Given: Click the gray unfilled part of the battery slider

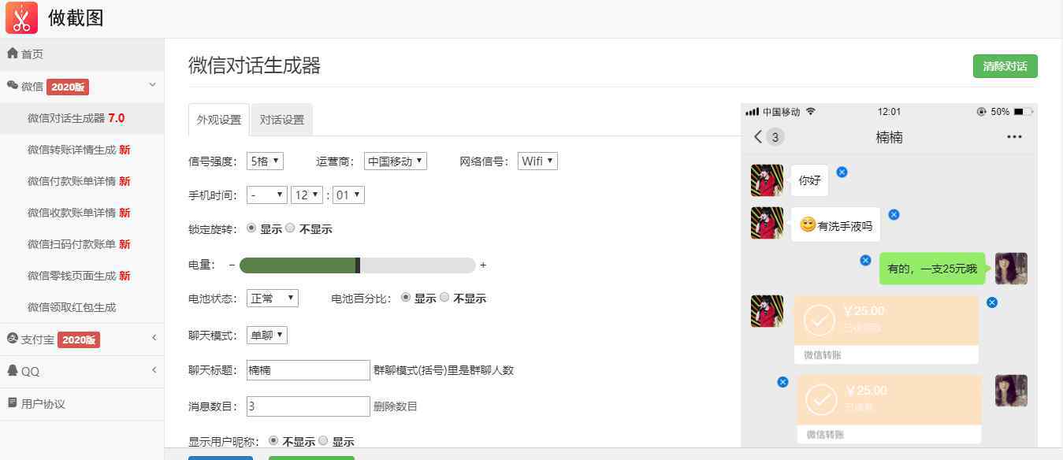Looking at the screenshot, I should point(418,265).
